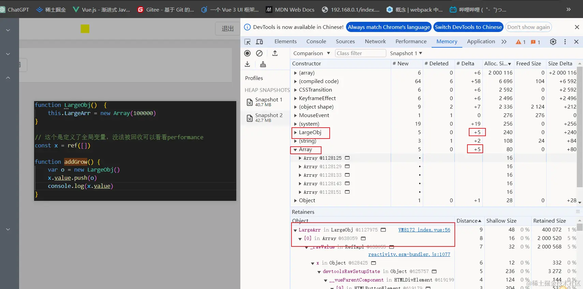Open the Snapshot 1 base snapshot dropdown
This screenshot has width=583, height=289.
[x=406, y=53]
